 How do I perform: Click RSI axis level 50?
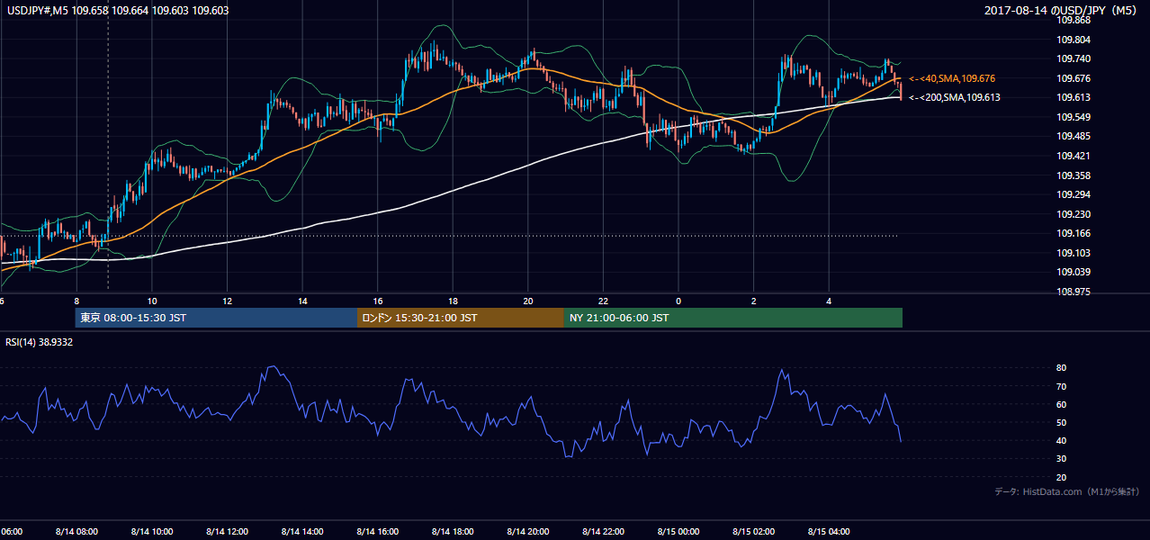[x=1062, y=422]
